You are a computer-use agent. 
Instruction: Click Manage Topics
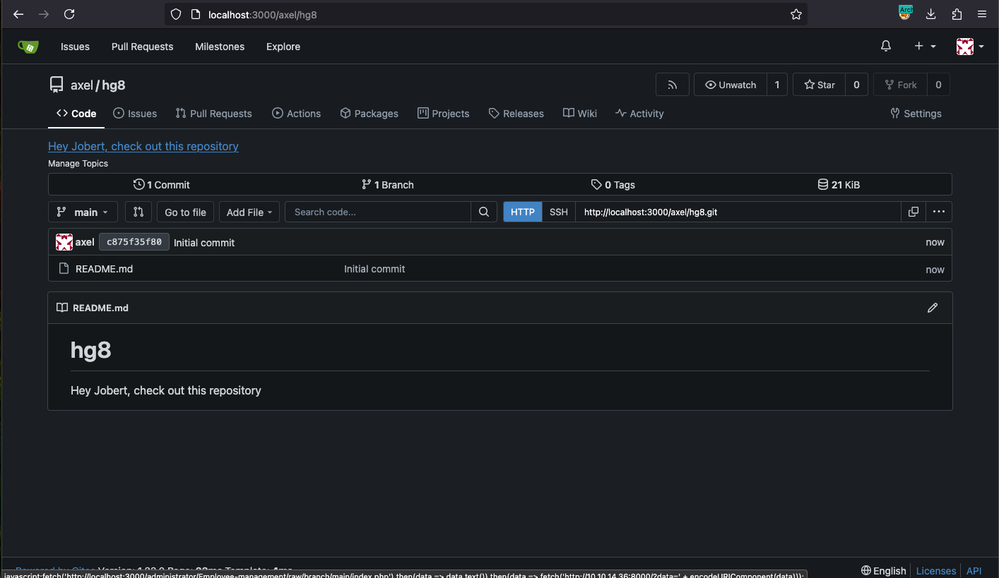coord(78,163)
